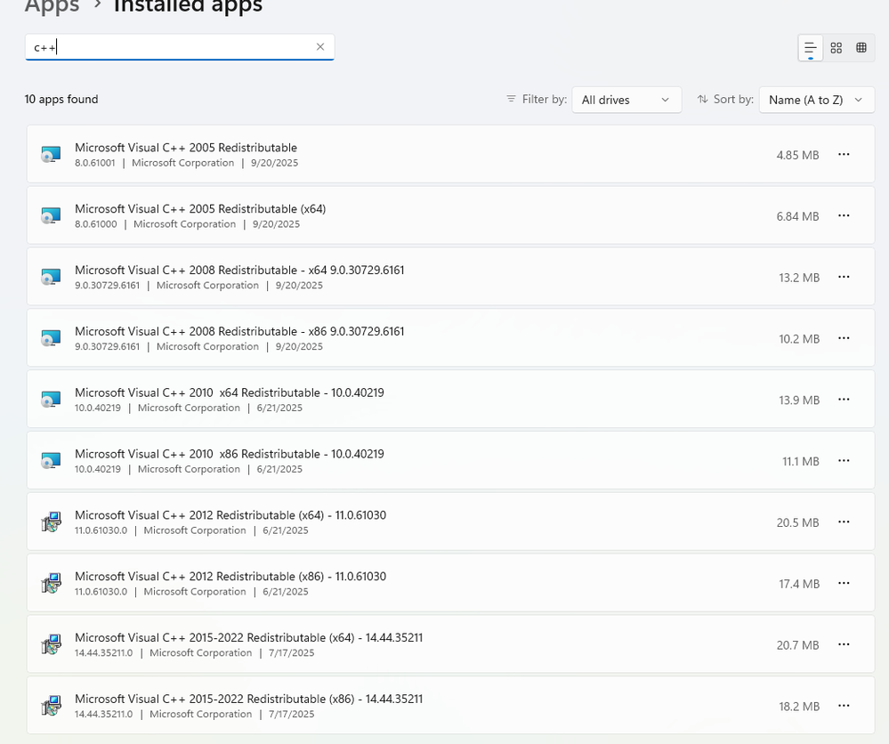The height and width of the screenshot is (744, 889).
Task: Open more options for Visual C++ 2010 x64
Action: (x=844, y=400)
